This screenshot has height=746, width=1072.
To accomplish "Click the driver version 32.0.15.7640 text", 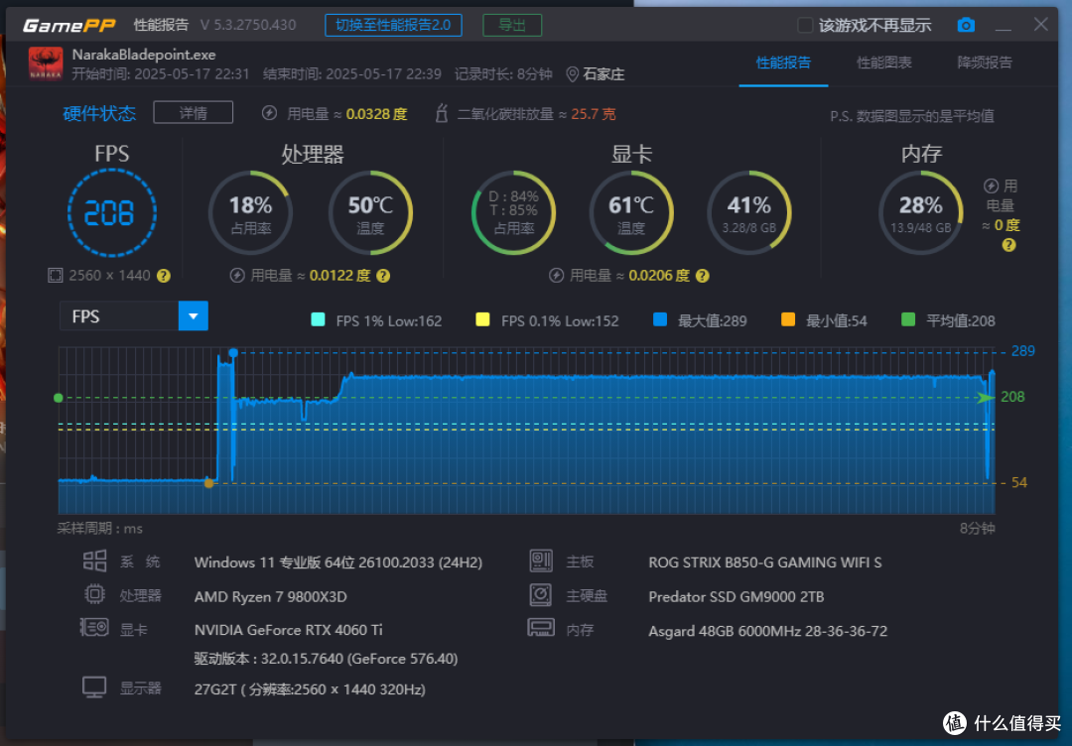I will (x=327, y=659).
